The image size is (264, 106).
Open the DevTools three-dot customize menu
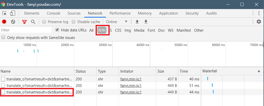pyautogui.click(x=259, y=13)
